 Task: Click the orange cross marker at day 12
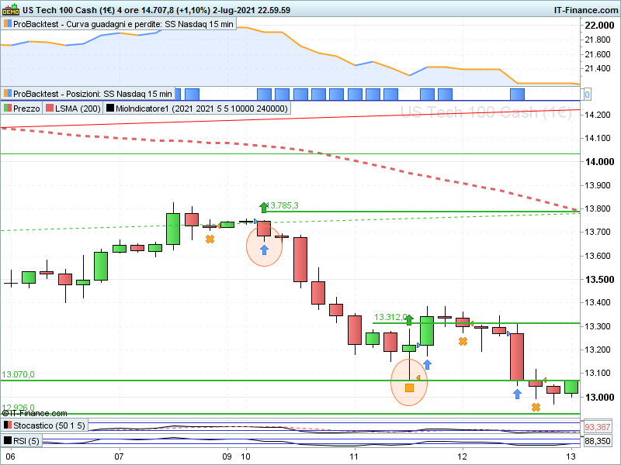463,341
